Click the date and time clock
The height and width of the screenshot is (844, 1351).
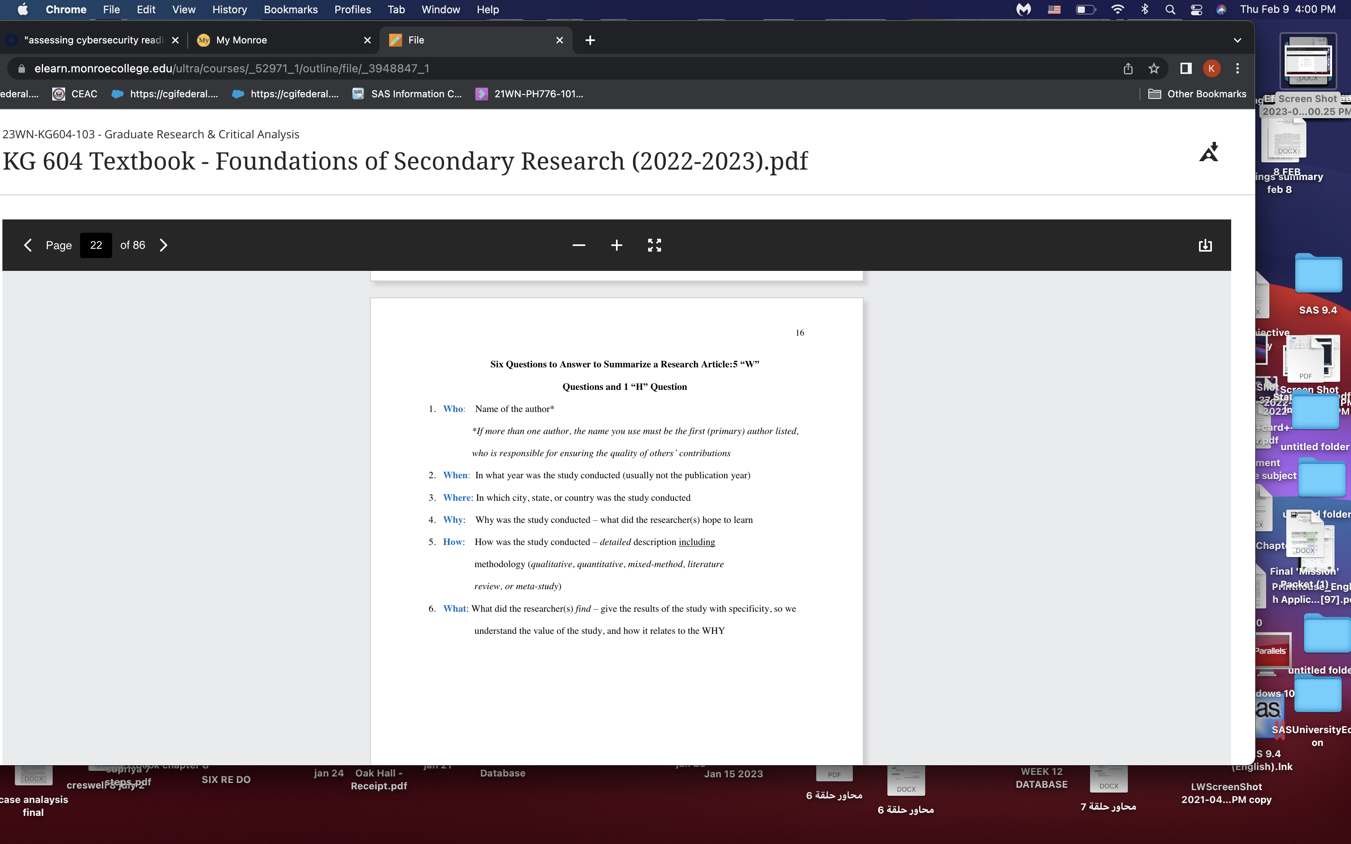[1287, 10]
